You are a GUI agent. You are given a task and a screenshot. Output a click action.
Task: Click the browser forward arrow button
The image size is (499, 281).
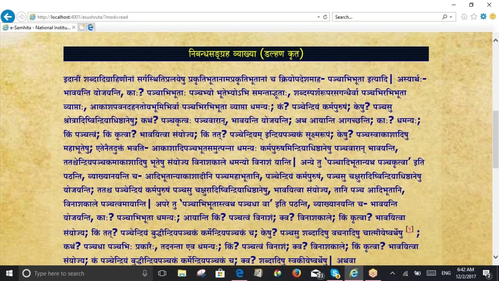pyautogui.click(x=21, y=17)
